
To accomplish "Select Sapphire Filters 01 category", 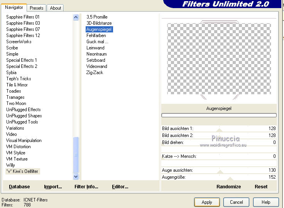I will [23, 17].
